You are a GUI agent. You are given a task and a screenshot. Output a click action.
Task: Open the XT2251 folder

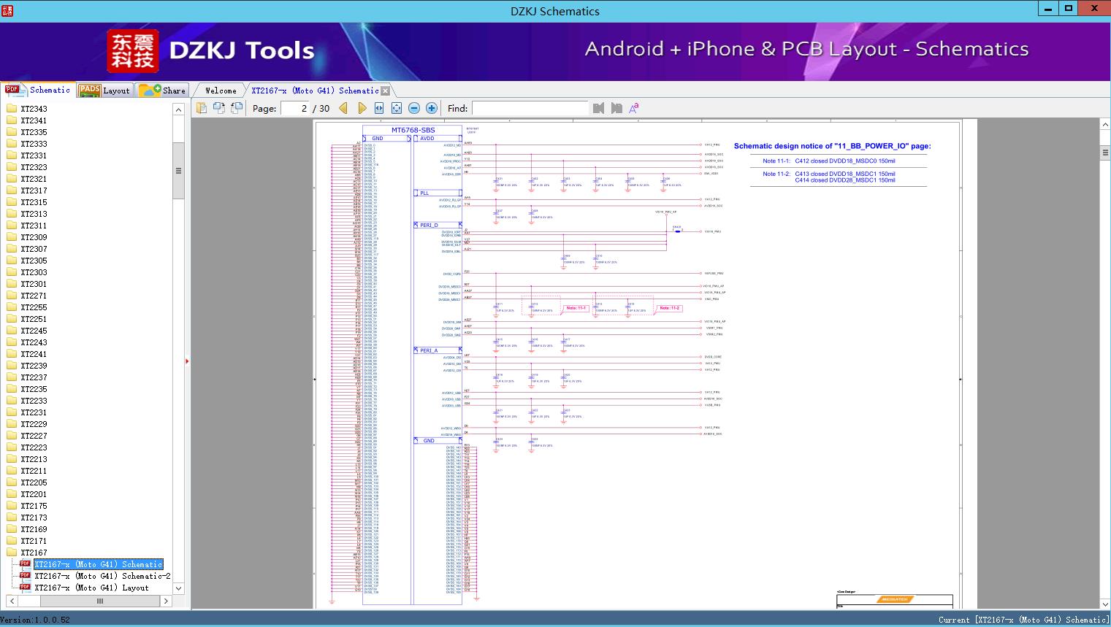(x=34, y=319)
